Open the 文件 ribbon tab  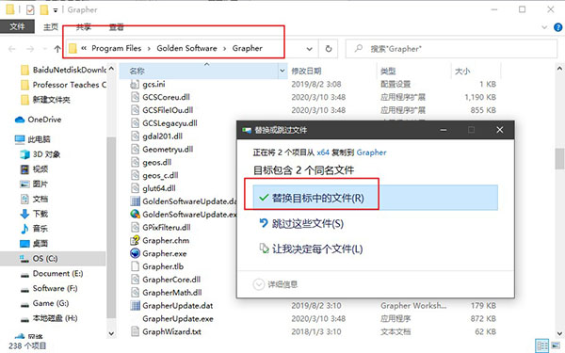17,26
